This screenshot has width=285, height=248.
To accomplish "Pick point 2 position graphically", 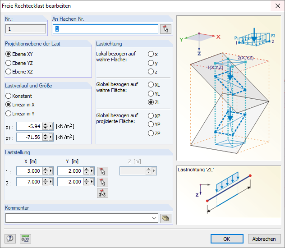I will [x=102, y=182].
